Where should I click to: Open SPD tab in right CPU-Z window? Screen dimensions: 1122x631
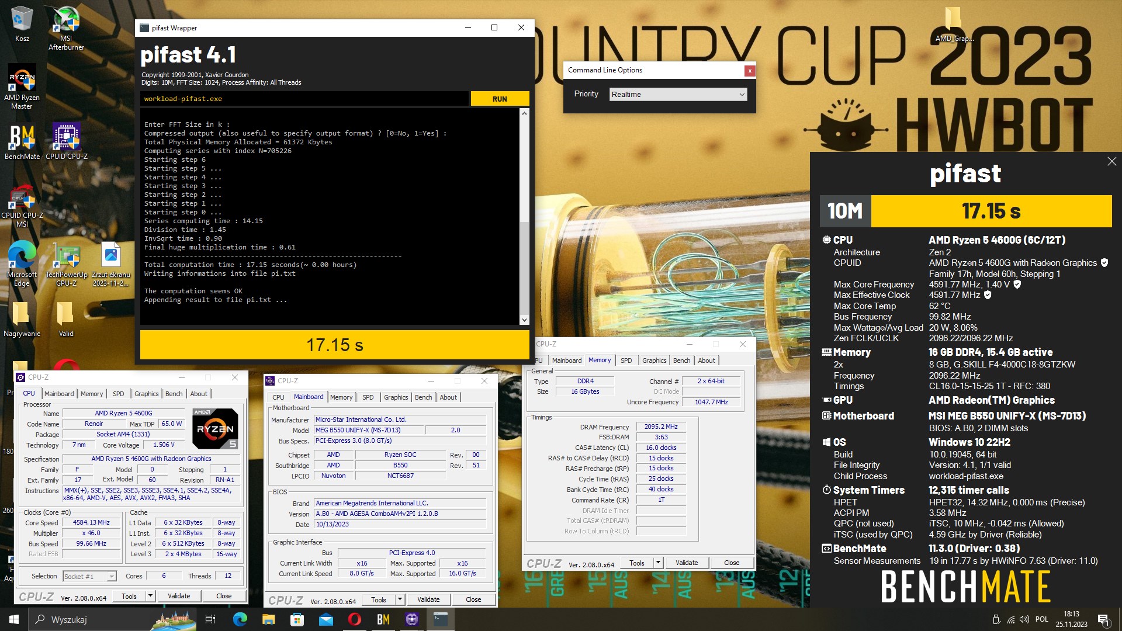pos(626,360)
